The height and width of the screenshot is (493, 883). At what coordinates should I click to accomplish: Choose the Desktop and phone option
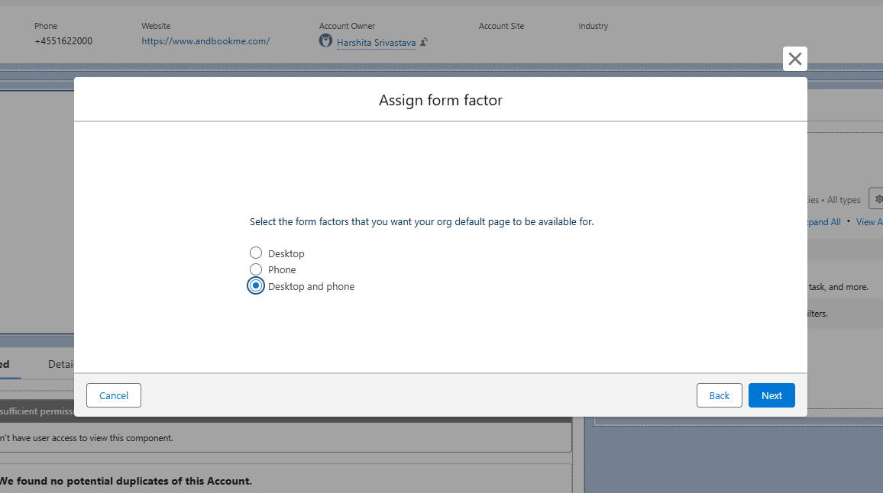[x=256, y=285]
